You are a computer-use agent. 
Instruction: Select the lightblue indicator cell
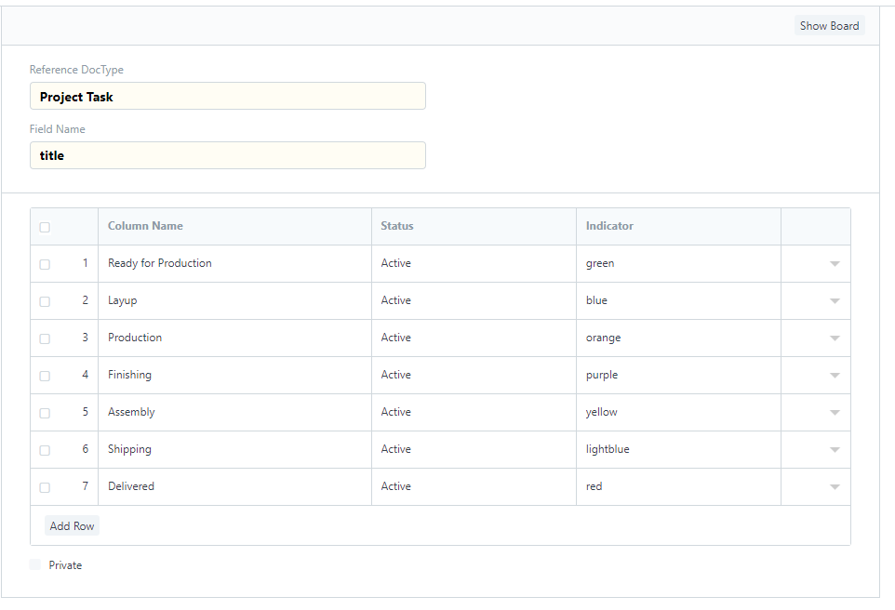click(x=678, y=450)
